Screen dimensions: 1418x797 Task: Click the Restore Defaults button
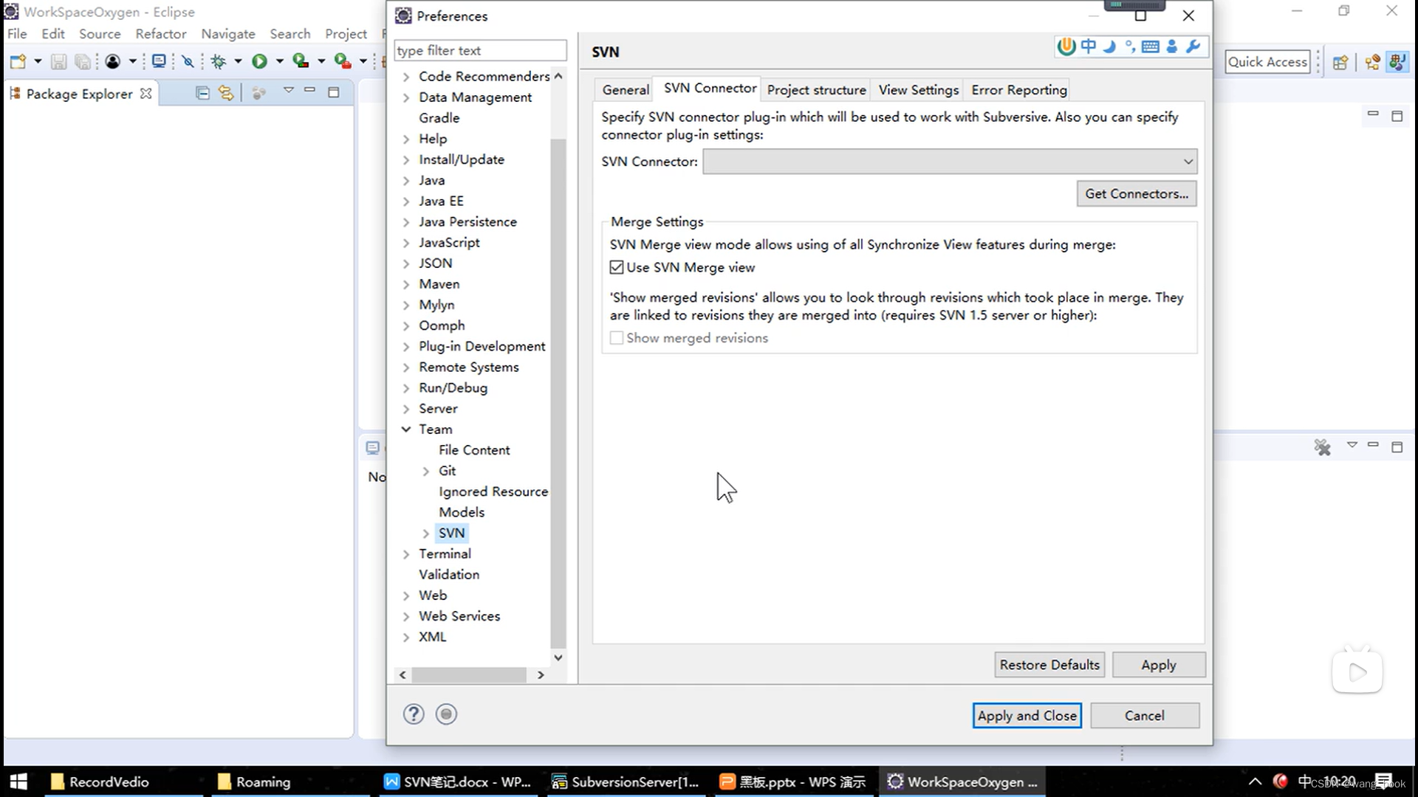click(1049, 665)
